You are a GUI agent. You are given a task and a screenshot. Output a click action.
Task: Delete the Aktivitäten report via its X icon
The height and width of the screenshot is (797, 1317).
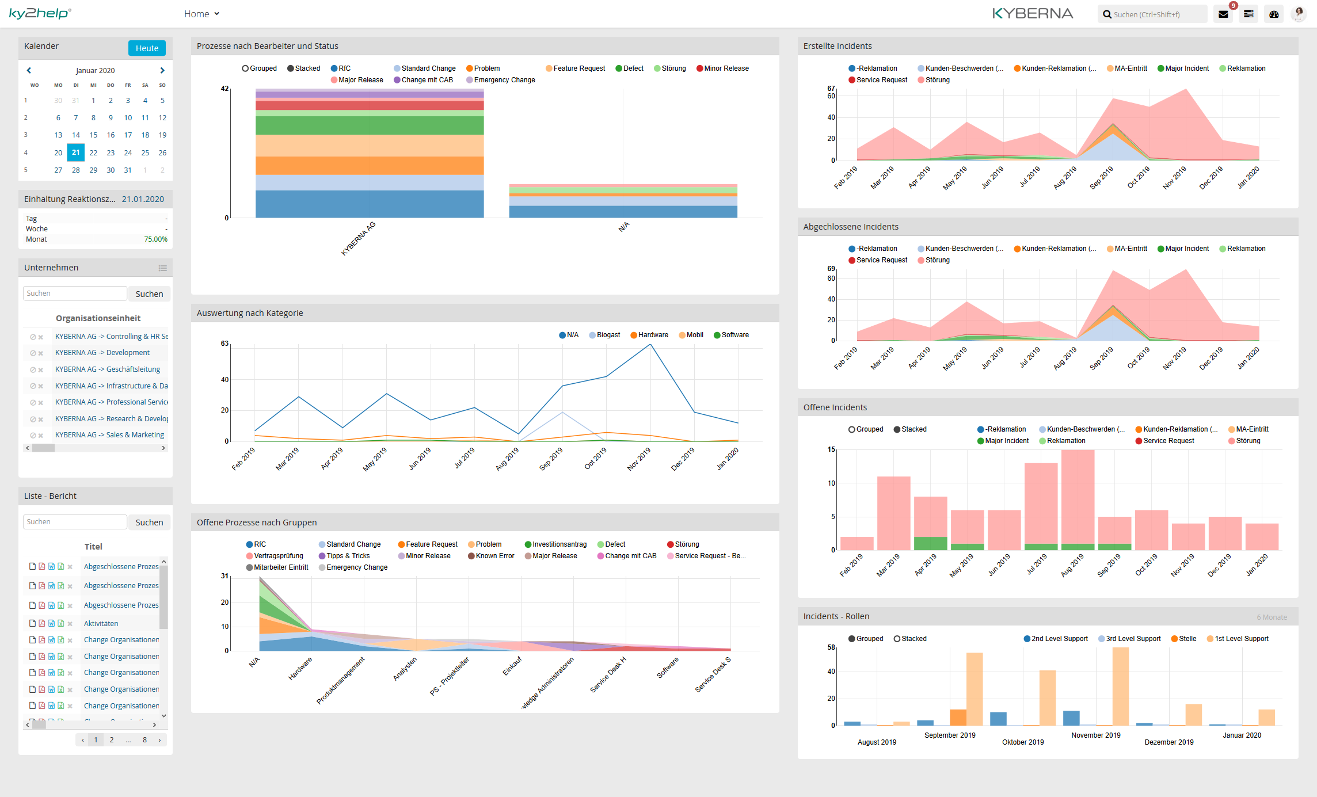coord(70,623)
